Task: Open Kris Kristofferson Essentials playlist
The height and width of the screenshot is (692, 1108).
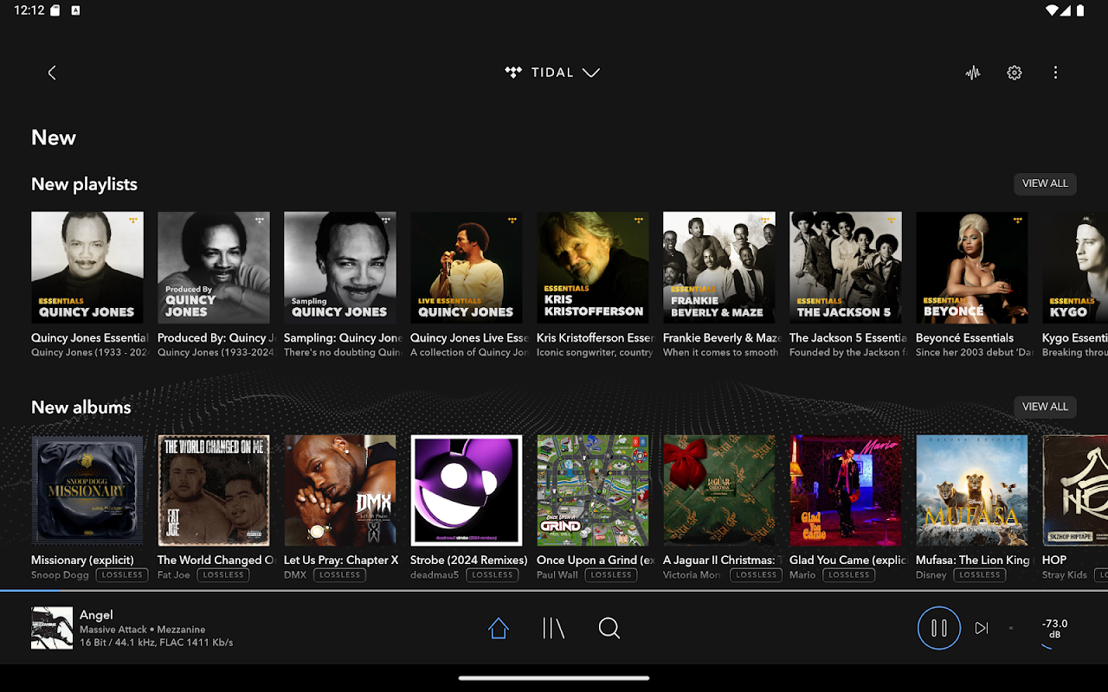Action: click(593, 267)
